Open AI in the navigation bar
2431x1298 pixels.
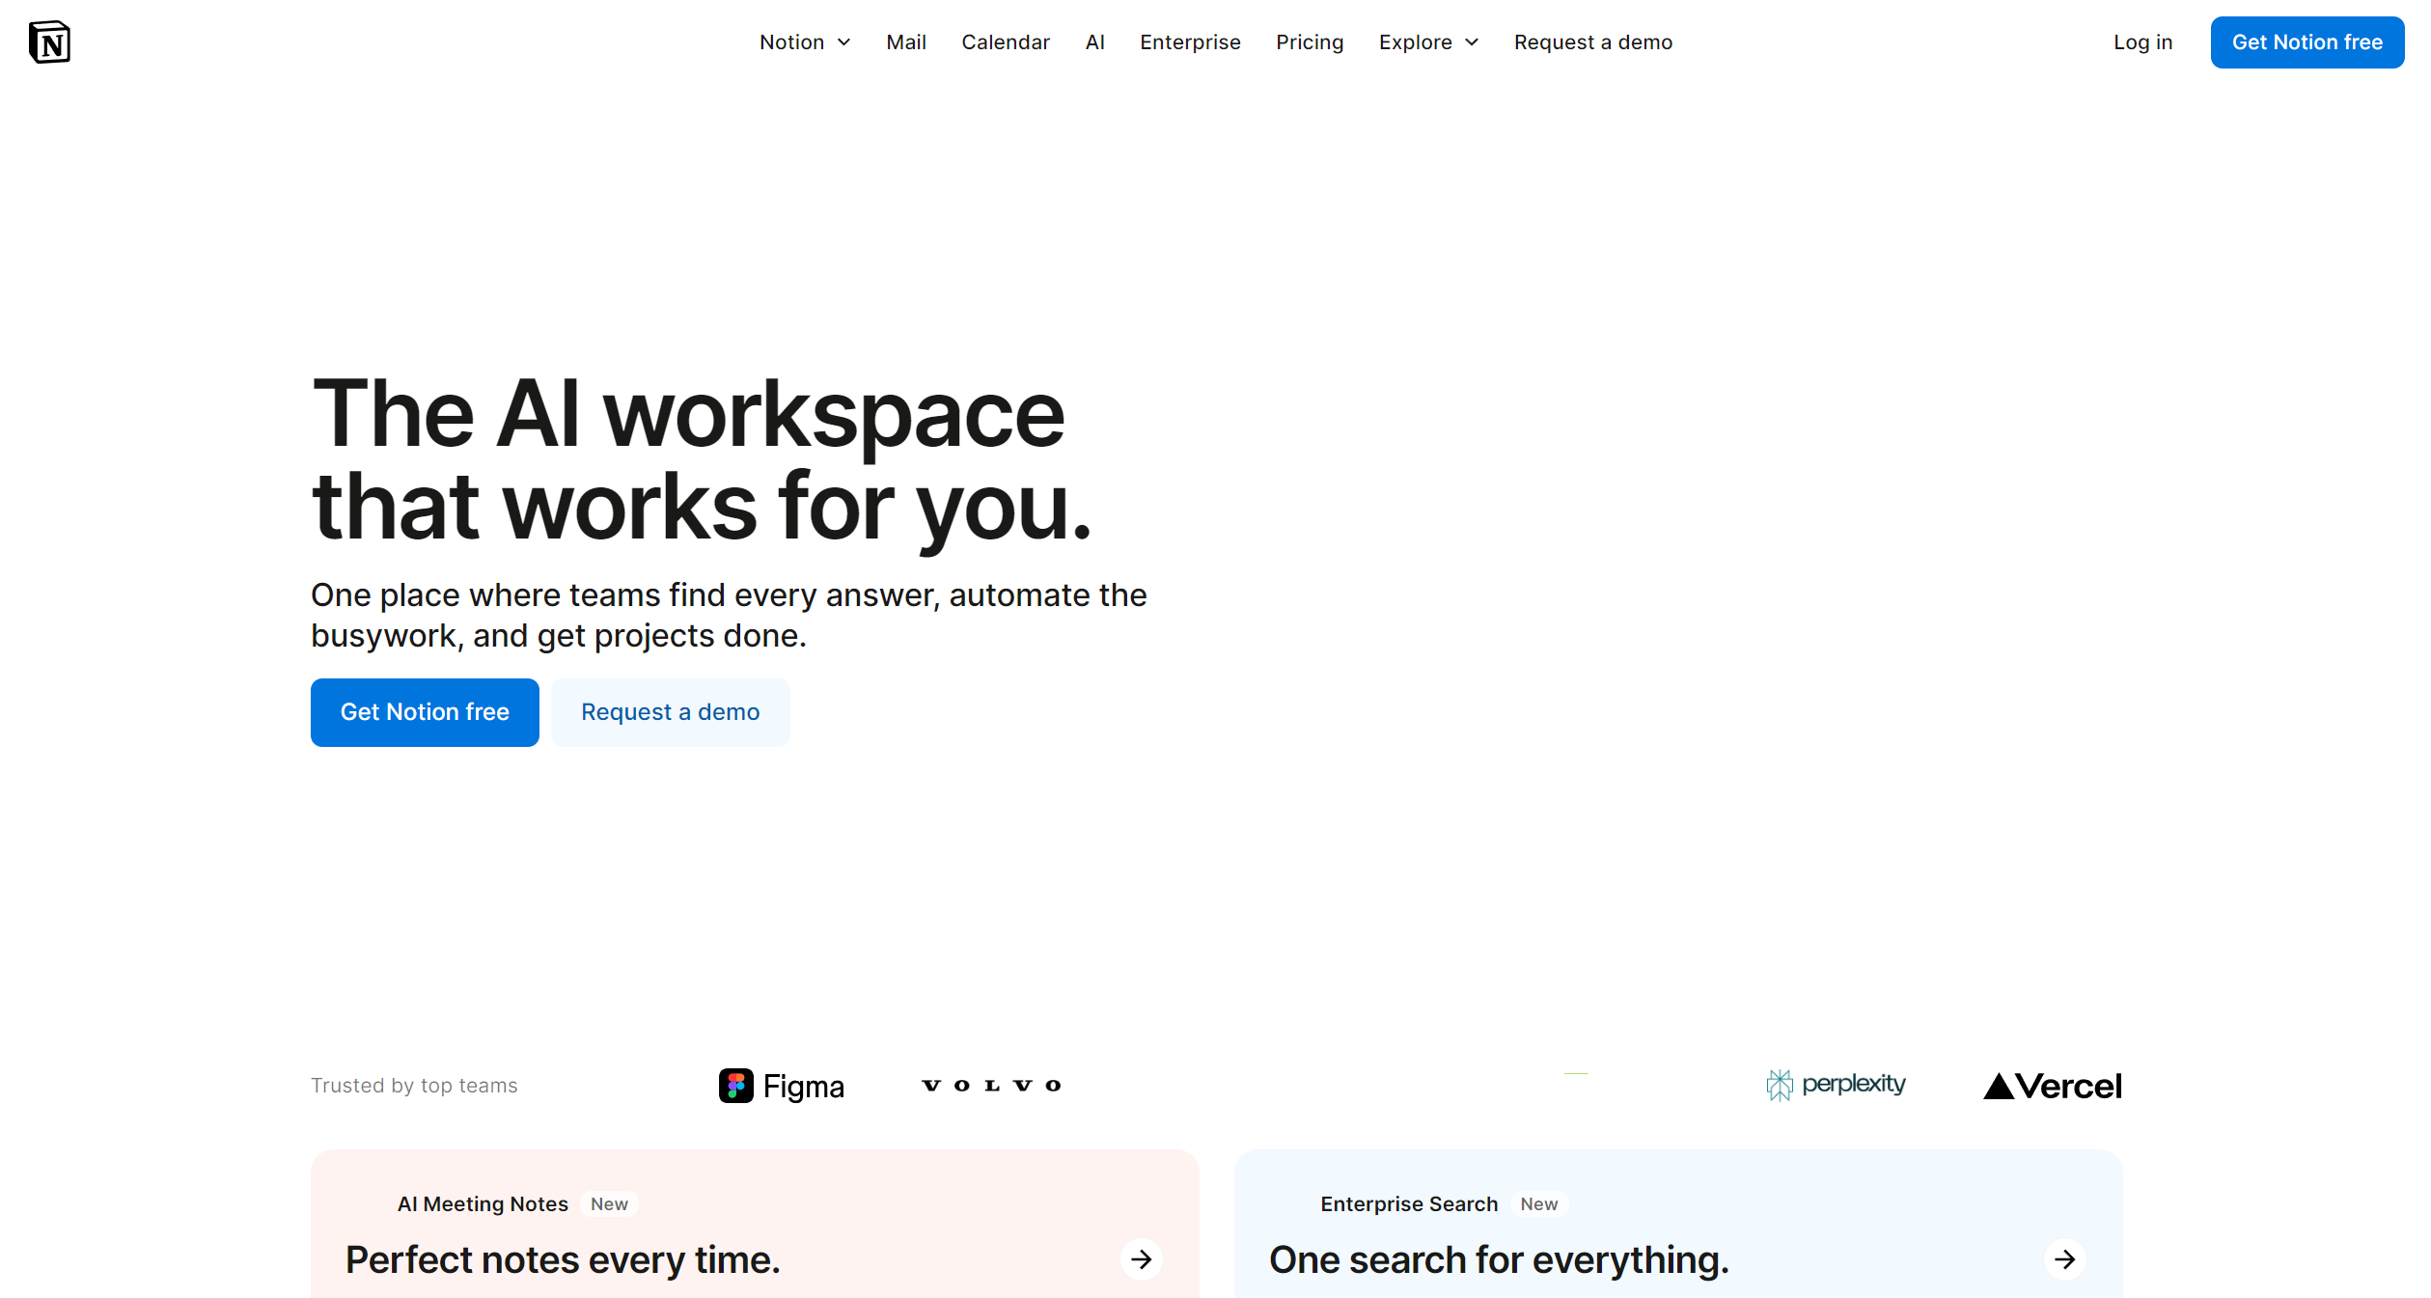[1094, 42]
